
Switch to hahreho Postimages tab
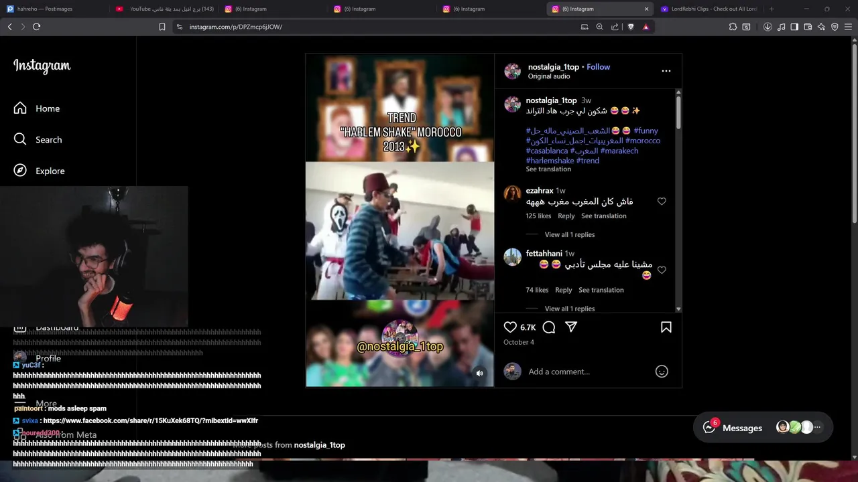coord(54,9)
